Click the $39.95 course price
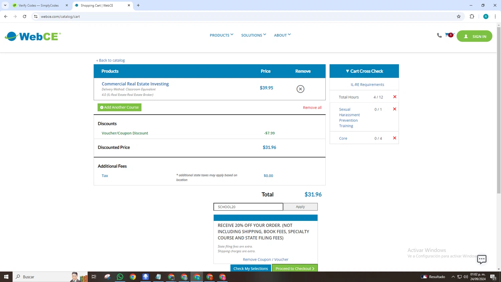501x282 pixels. pyautogui.click(x=267, y=88)
